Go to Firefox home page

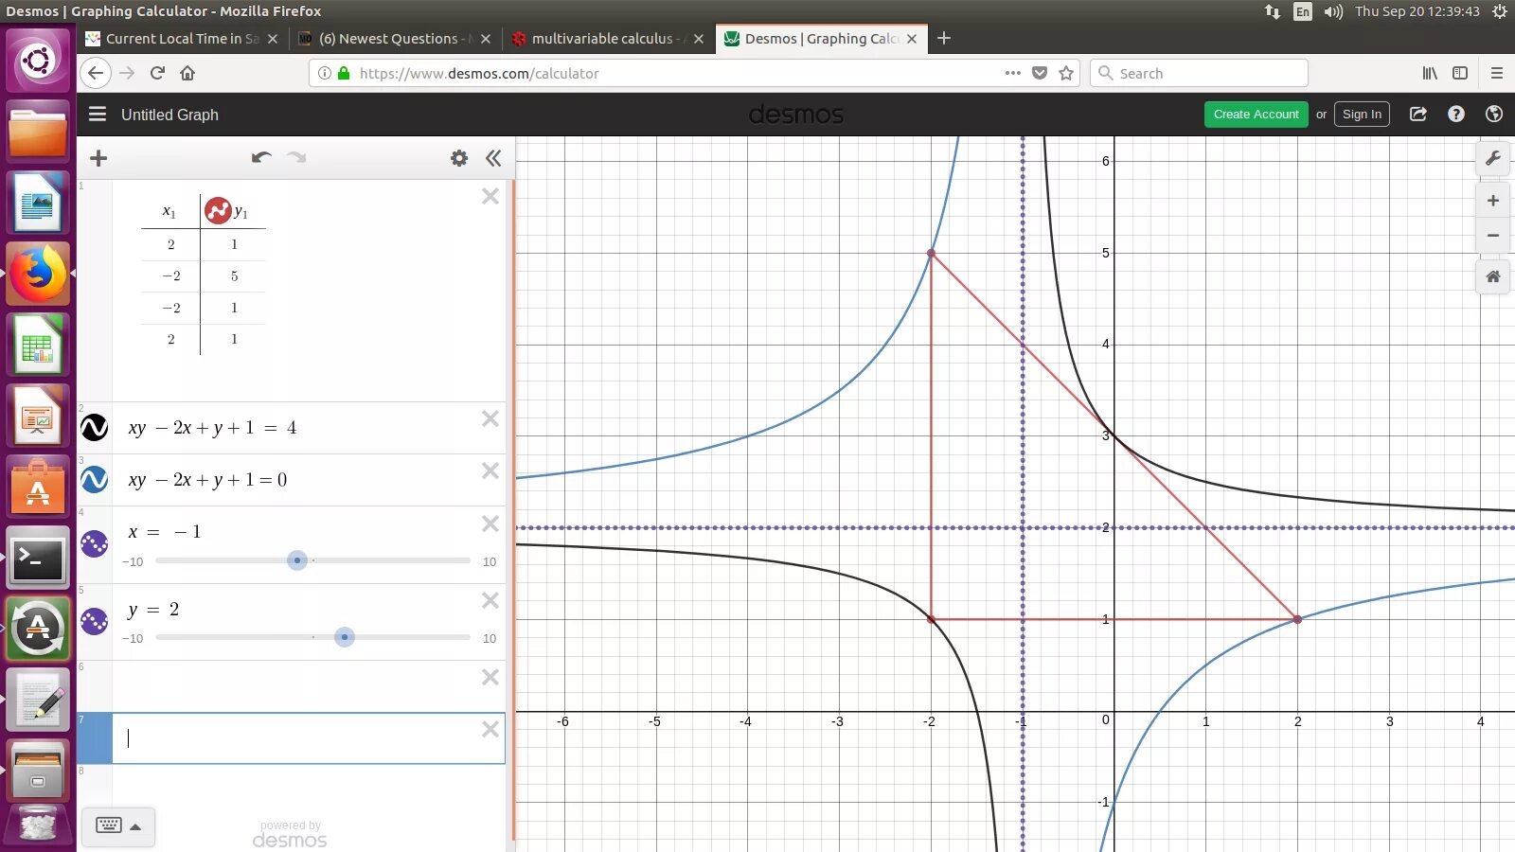coord(187,73)
